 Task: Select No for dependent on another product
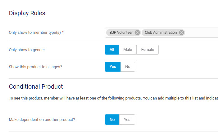pyautogui.click(x=112, y=120)
